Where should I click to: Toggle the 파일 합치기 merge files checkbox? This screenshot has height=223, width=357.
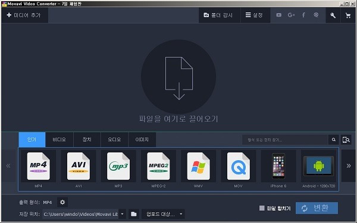click(x=262, y=208)
